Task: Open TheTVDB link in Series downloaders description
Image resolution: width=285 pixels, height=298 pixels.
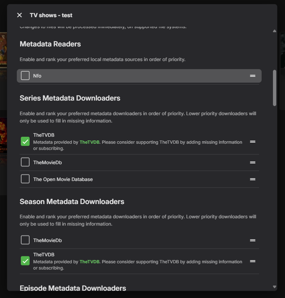Action: tap(90, 142)
